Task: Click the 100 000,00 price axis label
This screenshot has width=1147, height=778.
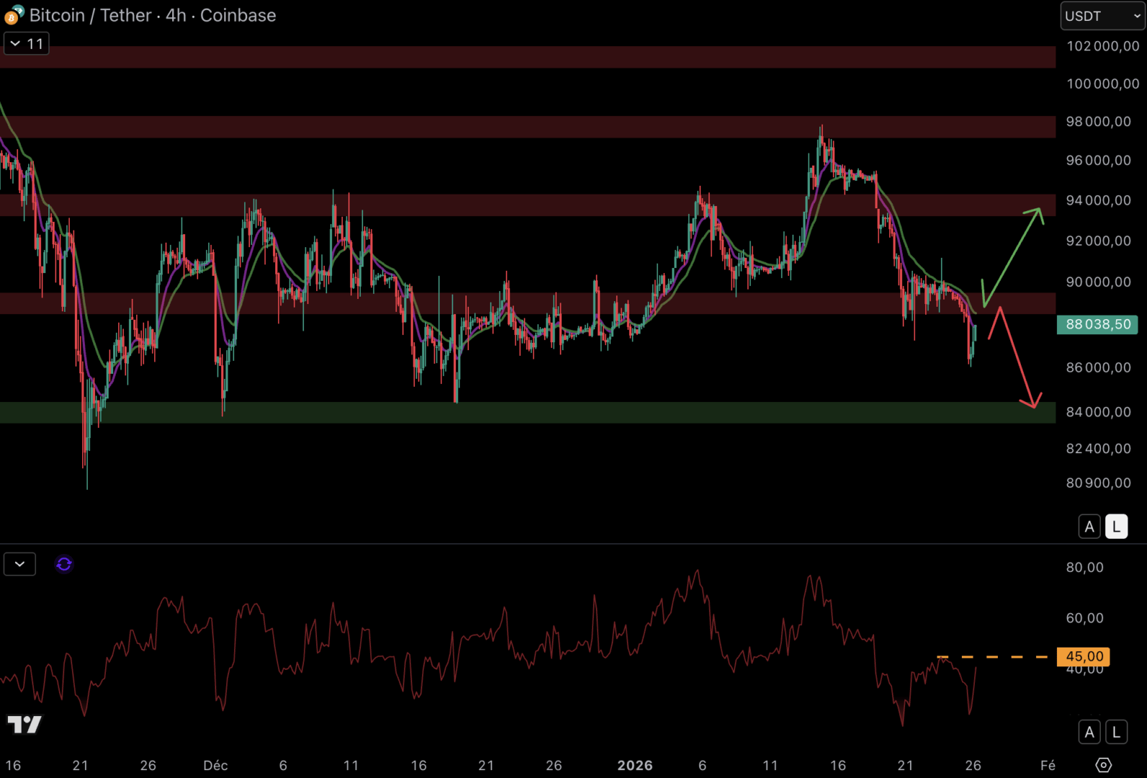Action: (x=1102, y=84)
